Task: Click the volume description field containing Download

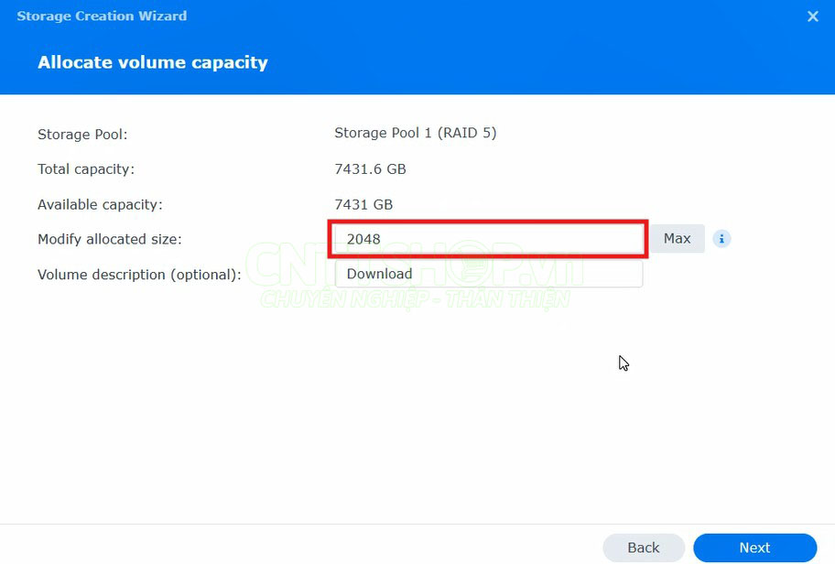Action: click(488, 274)
